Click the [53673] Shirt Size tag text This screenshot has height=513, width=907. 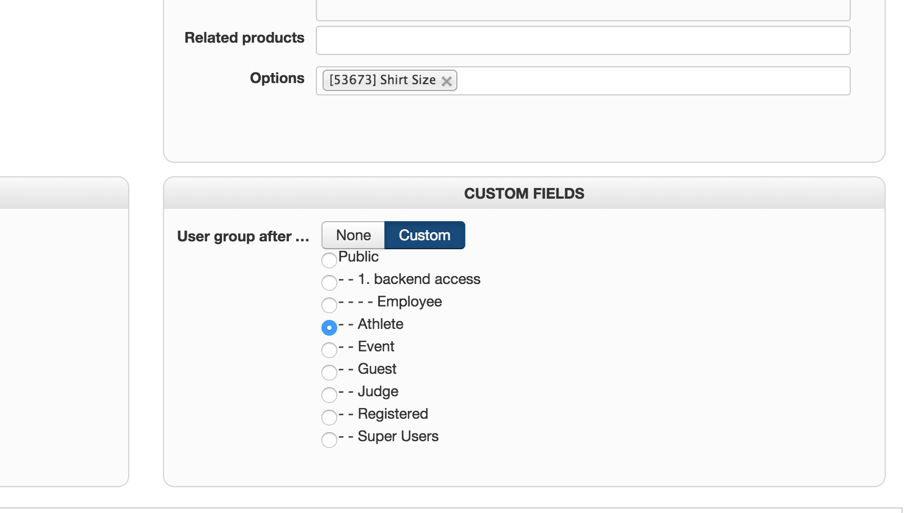(382, 80)
